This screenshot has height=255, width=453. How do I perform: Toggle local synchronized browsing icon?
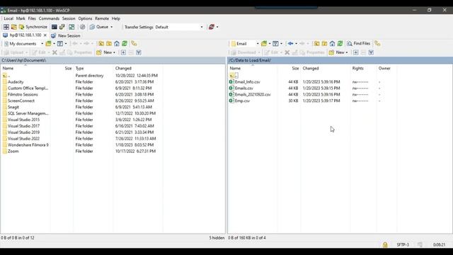coord(134,44)
